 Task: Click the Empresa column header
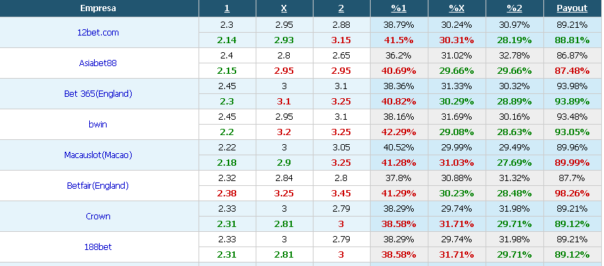[98, 8]
